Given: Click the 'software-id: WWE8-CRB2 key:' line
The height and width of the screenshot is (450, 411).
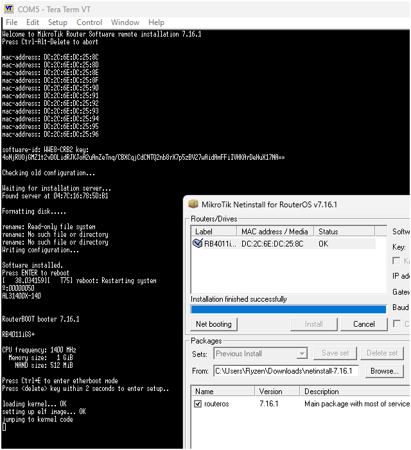Looking at the screenshot, I should click(46, 150).
